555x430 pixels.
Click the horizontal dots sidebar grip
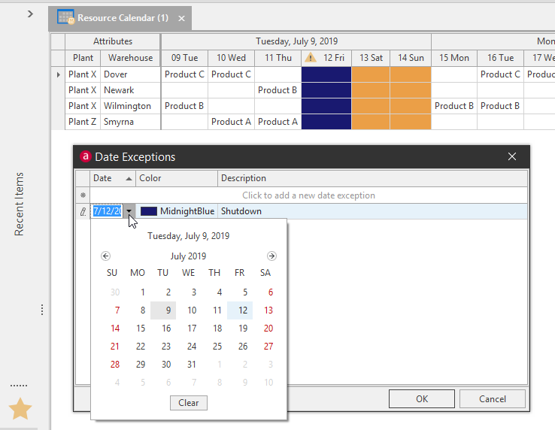pyautogui.click(x=19, y=386)
